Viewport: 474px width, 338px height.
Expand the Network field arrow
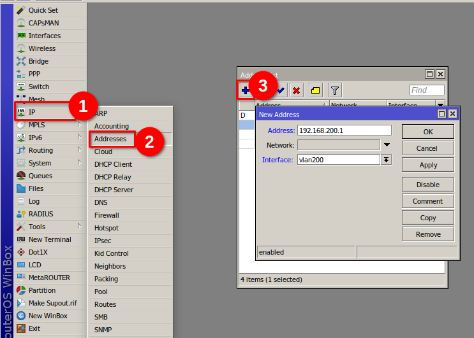point(386,145)
